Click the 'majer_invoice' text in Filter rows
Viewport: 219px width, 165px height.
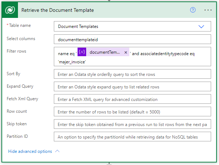coord(72,62)
